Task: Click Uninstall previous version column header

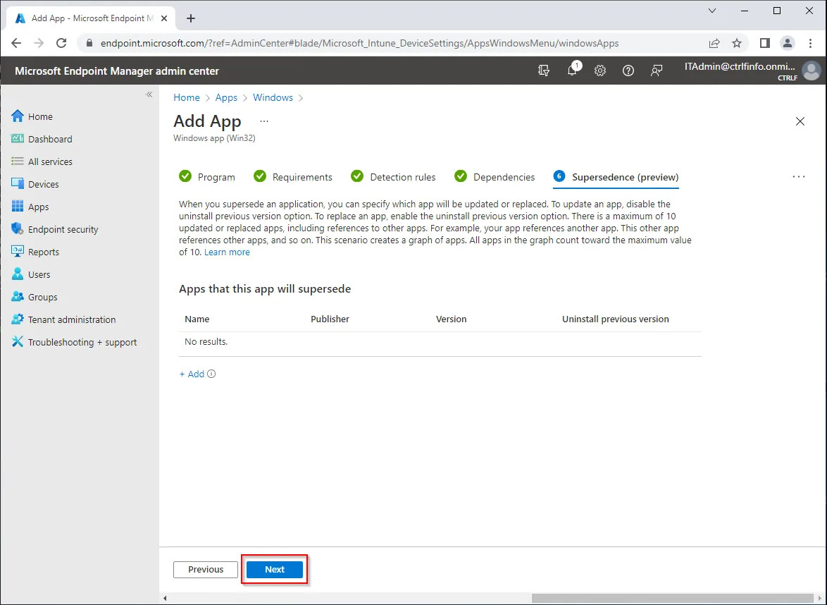Action: tap(616, 319)
